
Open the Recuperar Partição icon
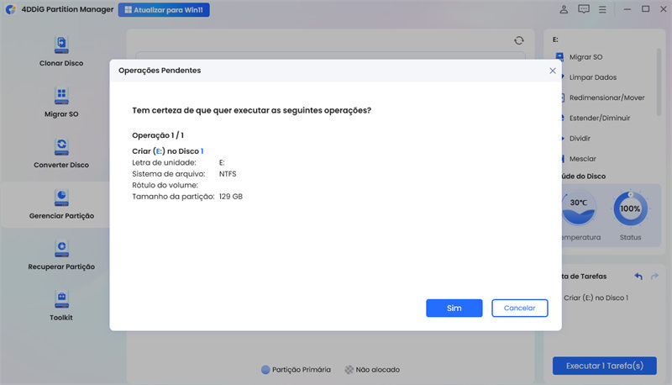(61, 247)
